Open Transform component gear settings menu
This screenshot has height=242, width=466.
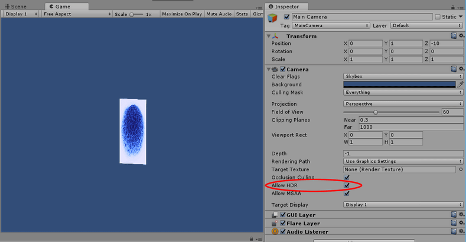point(461,35)
